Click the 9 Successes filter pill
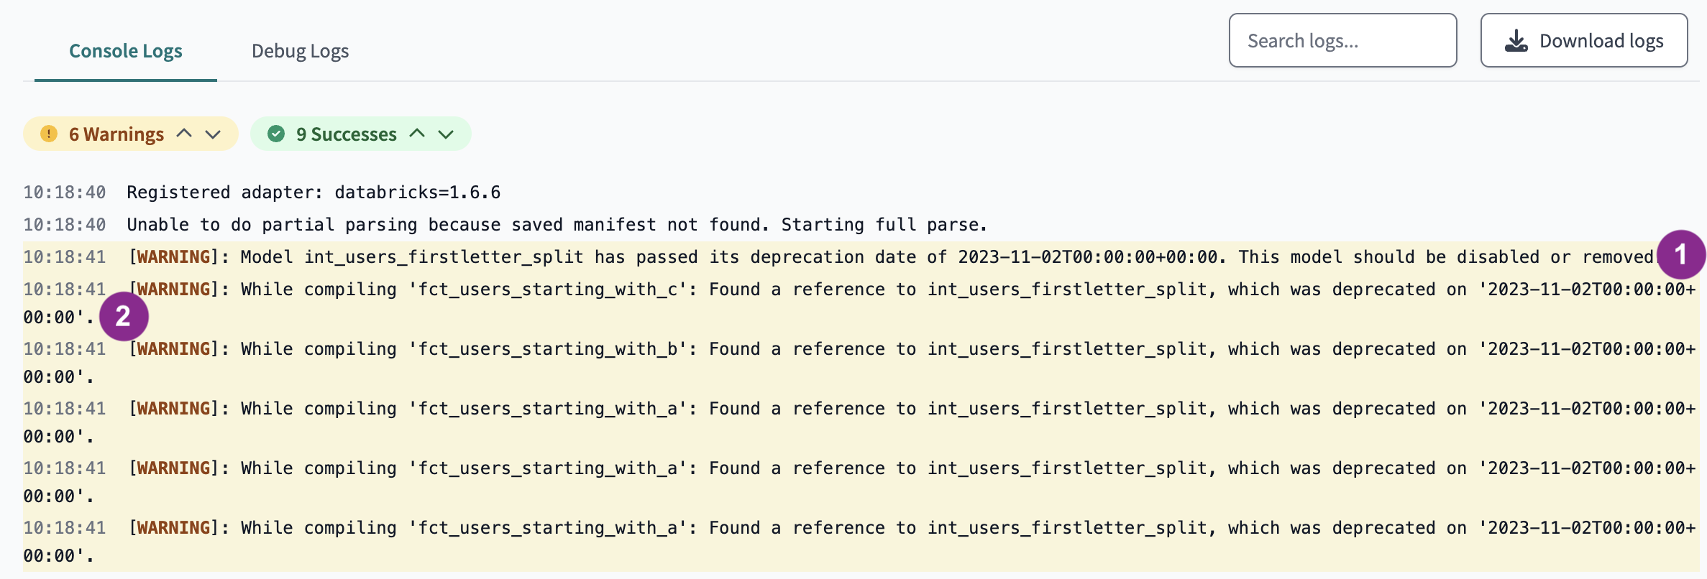 pyautogui.click(x=346, y=134)
